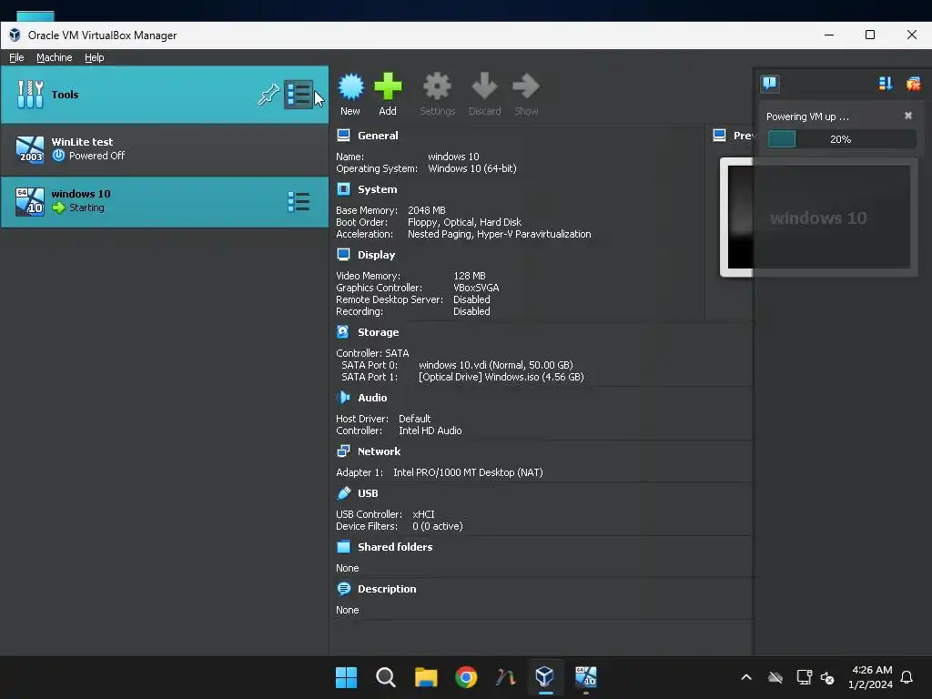The height and width of the screenshot is (699, 932).
Task: Click the WinLite test 2003 OS icon
Action: point(30,149)
